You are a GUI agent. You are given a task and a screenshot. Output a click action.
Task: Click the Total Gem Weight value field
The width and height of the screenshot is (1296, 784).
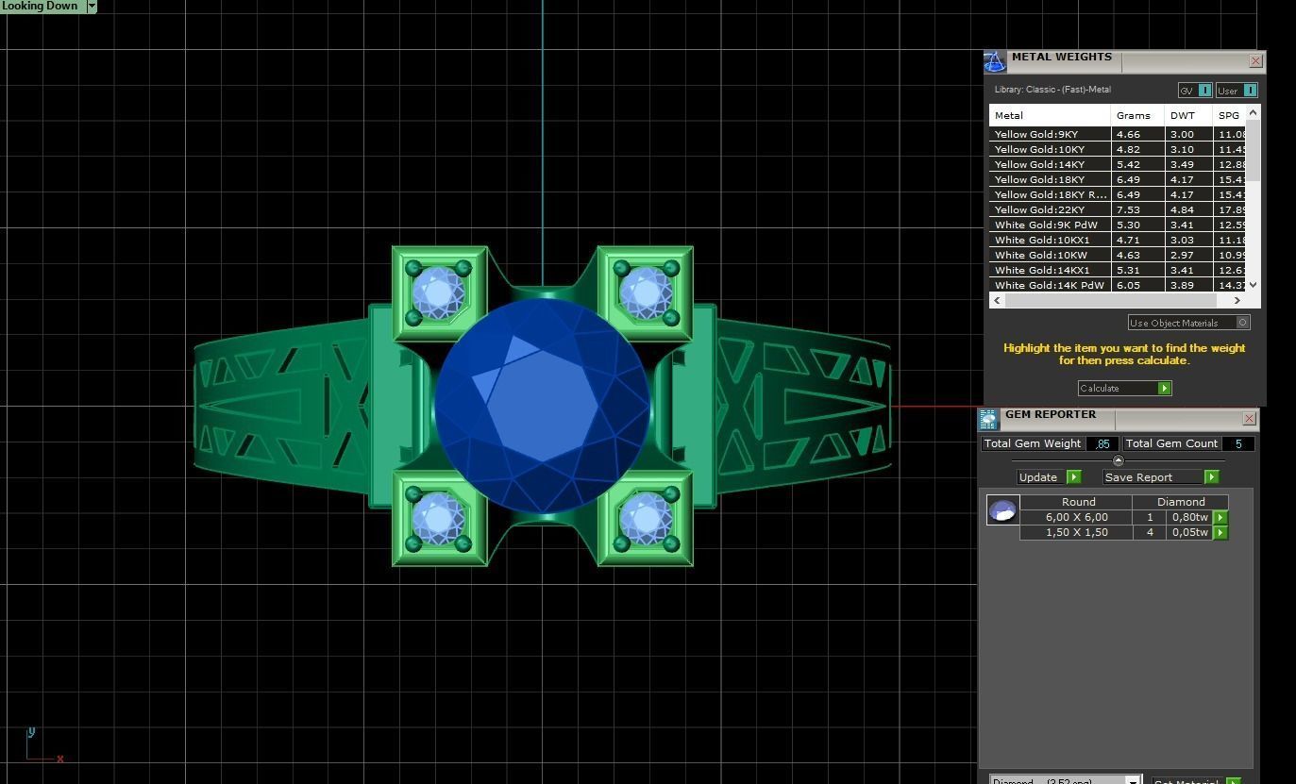pyautogui.click(x=1102, y=443)
